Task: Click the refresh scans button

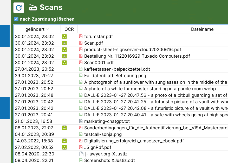Action: click(19, 8)
